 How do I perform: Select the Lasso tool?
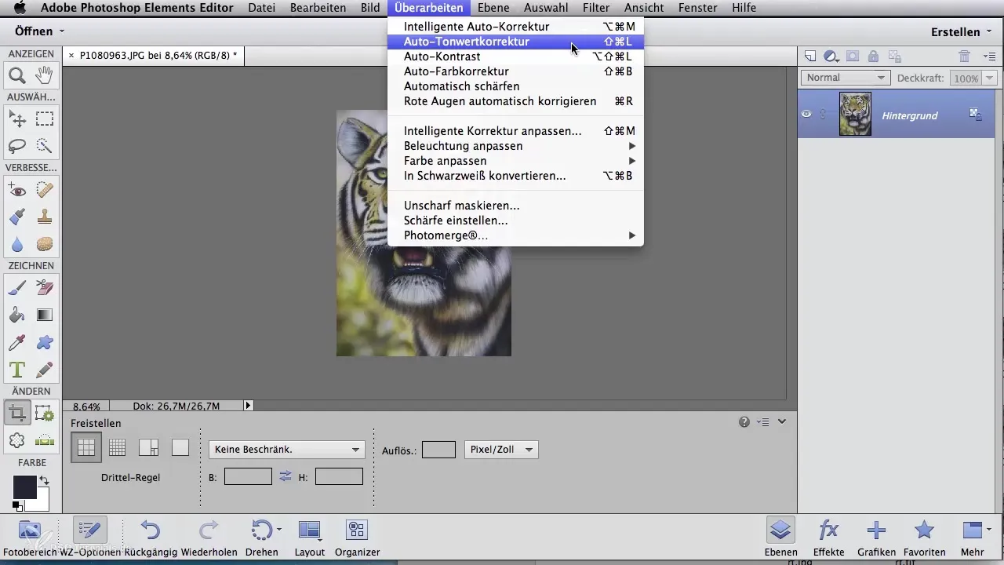tap(16, 146)
